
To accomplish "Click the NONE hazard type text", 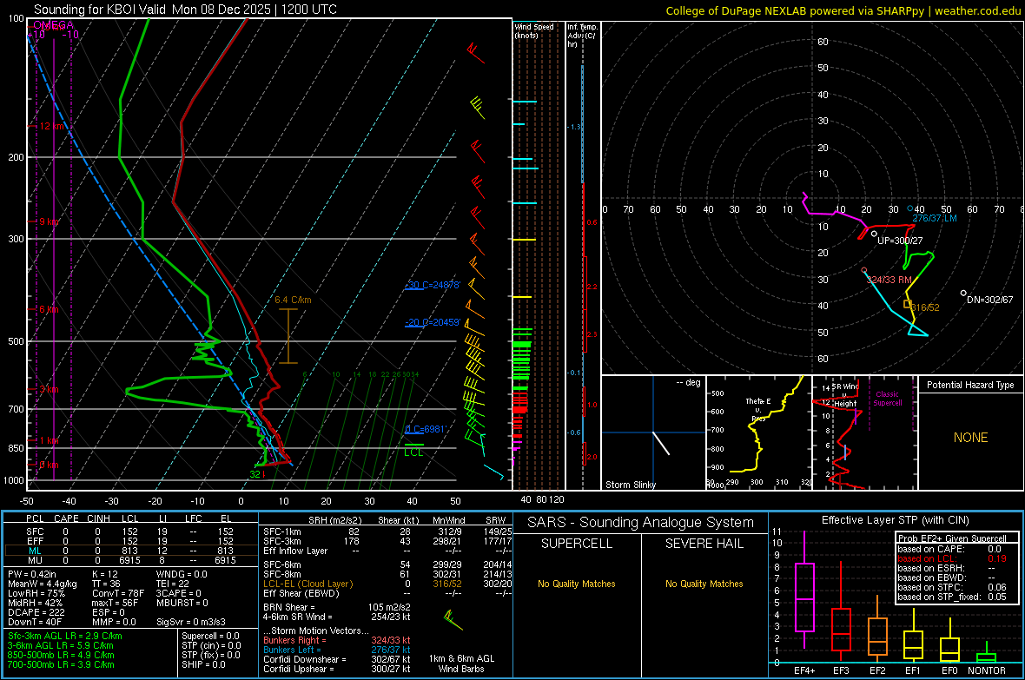I will point(970,438).
